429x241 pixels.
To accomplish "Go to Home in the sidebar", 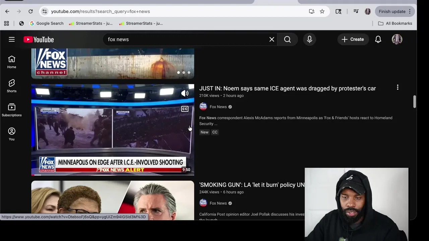I will coord(12,62).
